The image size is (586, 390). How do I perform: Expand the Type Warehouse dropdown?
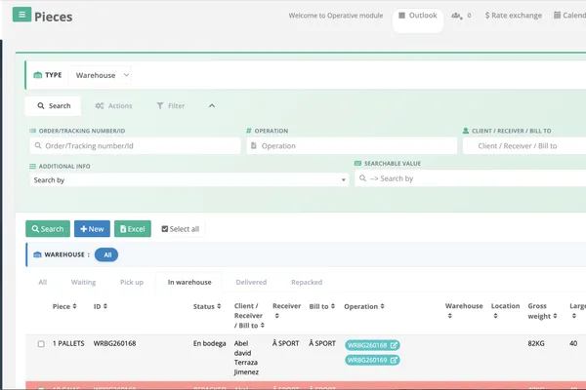pyautogui.click(x=101, y=75)
